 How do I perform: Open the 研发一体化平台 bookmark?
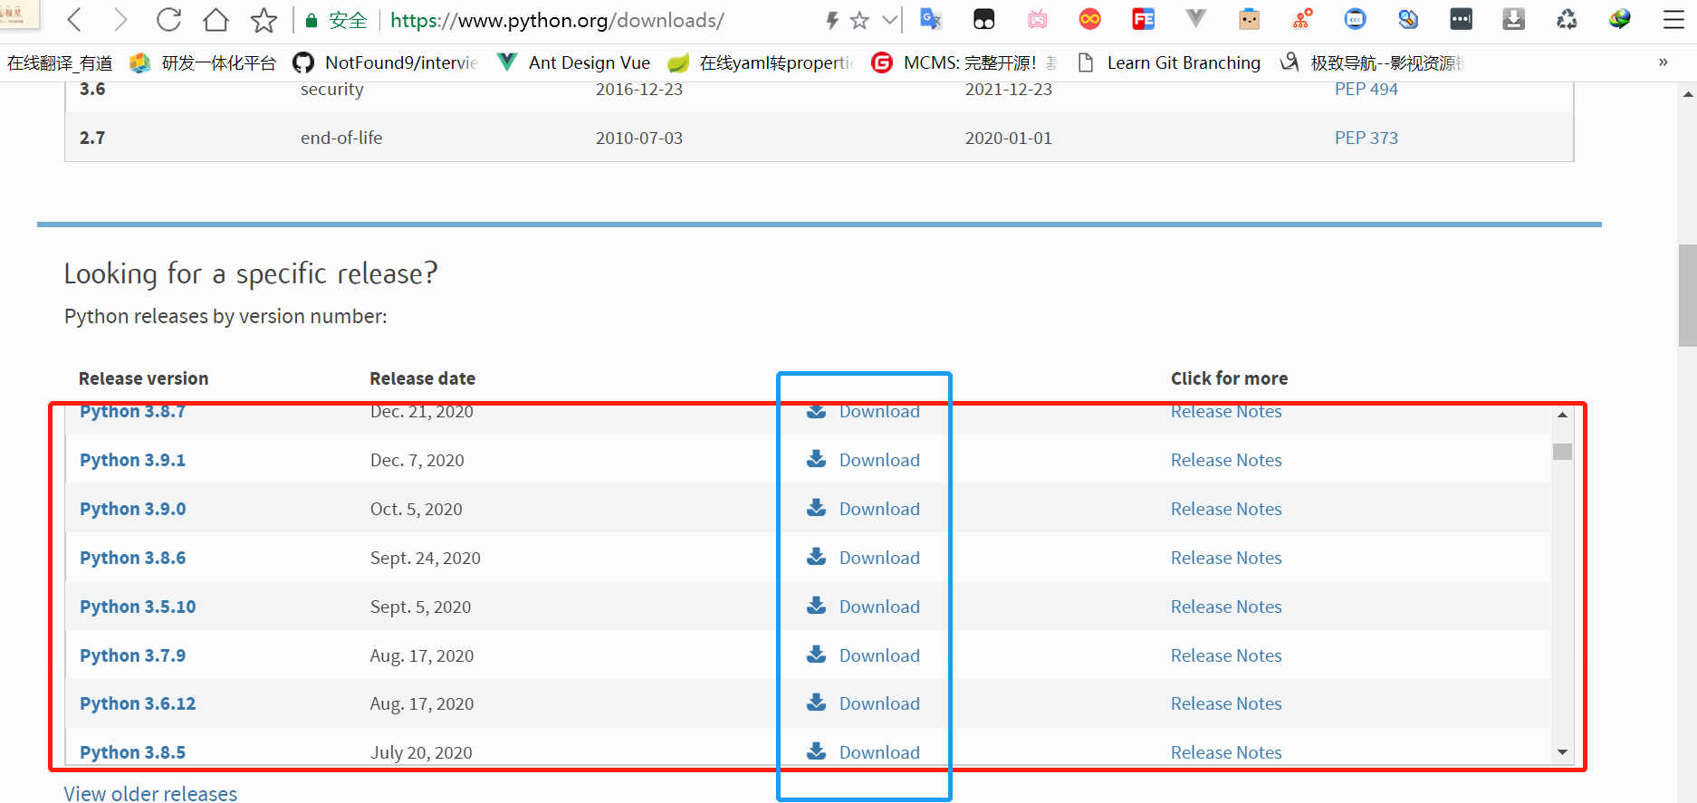point(204,62)
